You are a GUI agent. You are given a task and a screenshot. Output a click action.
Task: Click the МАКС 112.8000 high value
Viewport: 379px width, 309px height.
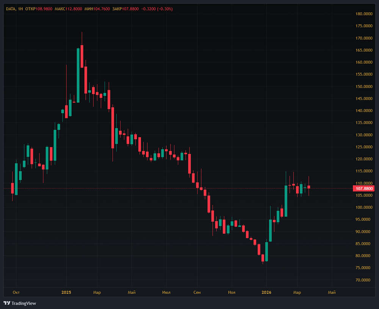pyautogui.click(x=68, y=9)
